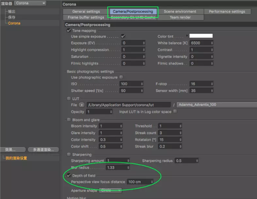The image size is (257, 199).
Task: Click the Sharpening radius 0.5 field
Action: (x=187, y=160)
